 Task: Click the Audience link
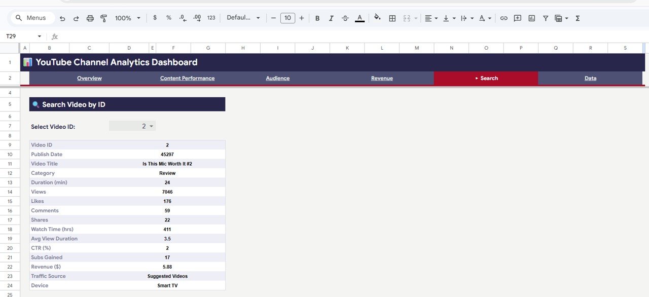pos(278,79)
